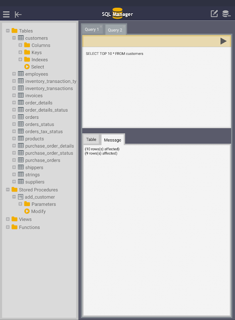Image resolution: width=235 pixels, height=320 pixels.
Task: Select the strings table
Action: pyautogui.click(x=32, y=175)
